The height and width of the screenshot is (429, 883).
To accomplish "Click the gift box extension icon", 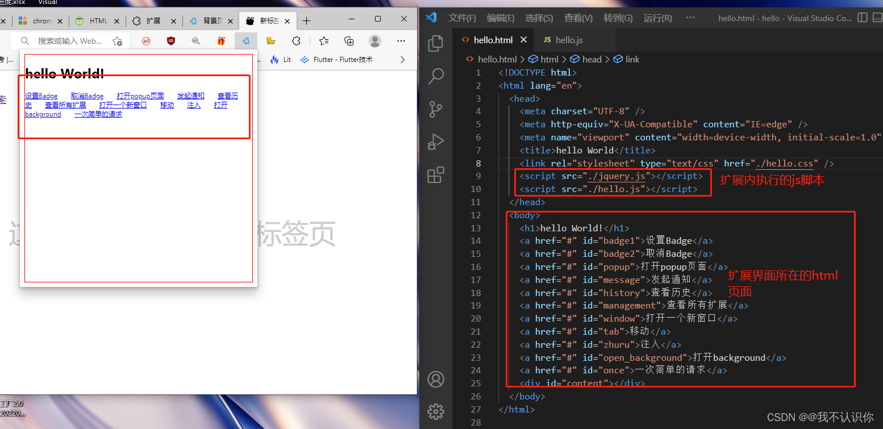I will pos(221,41).
